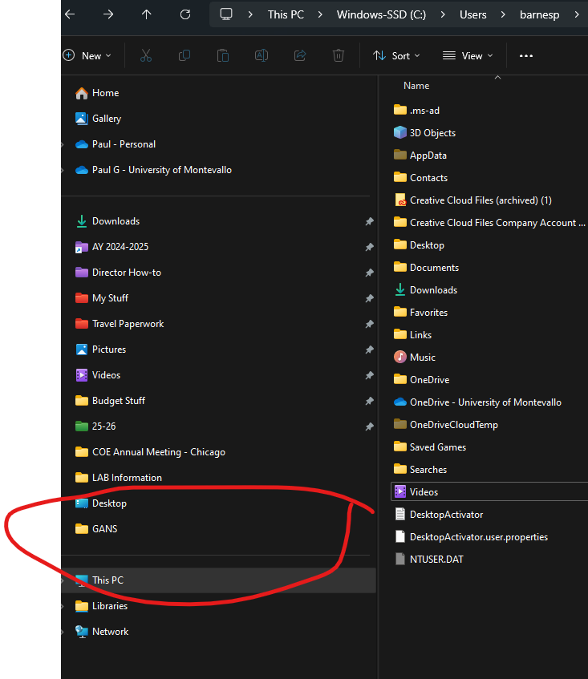The height and width of the screenshot is (679, 588).
Task: Click Windows-SSD (C:) breadcrumb
Action: pyautogui.click(x=381, y=14)
